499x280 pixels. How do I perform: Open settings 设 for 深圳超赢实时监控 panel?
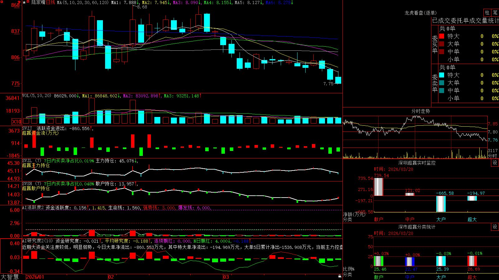(x=495, y=163)
